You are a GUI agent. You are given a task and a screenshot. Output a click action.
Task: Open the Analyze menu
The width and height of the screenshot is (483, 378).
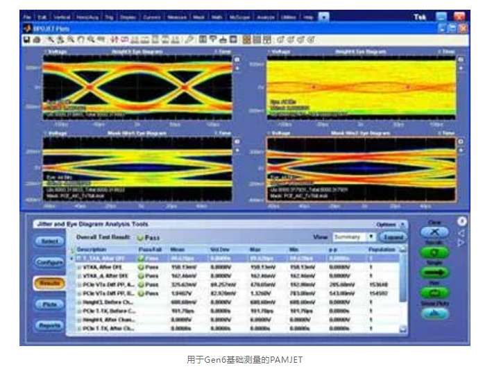point(264,16)
